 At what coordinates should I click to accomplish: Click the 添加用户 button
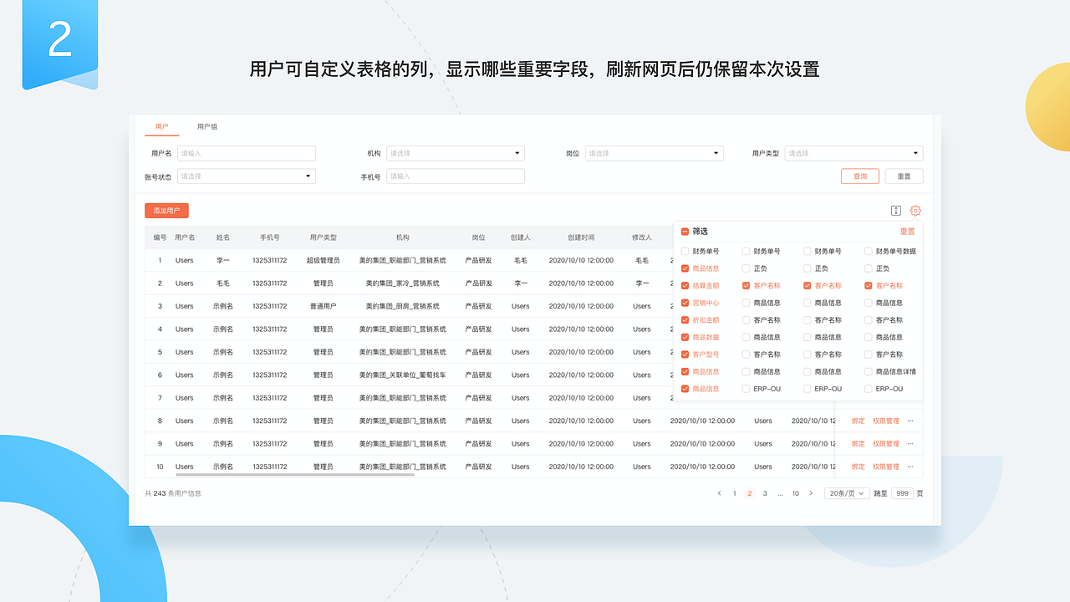pyautogui.click(x=166, y=211)
